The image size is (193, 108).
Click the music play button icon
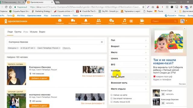131,21
